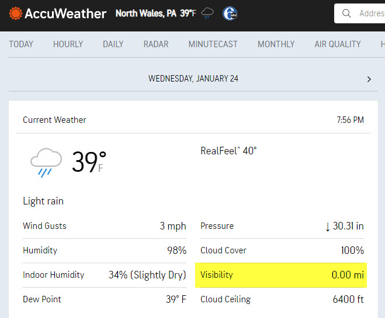Click the header rain cloud icon
The height and width of the screenshot is (318, 385).
207,13
